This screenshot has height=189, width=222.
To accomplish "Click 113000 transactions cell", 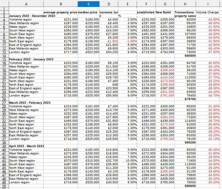I will 185,164.
